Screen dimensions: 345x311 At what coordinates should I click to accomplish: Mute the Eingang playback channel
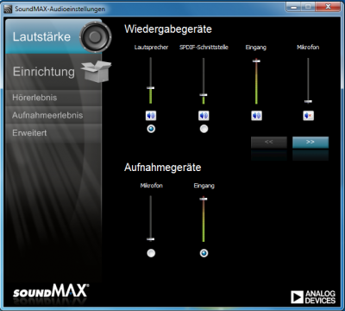tap(256, 116)
